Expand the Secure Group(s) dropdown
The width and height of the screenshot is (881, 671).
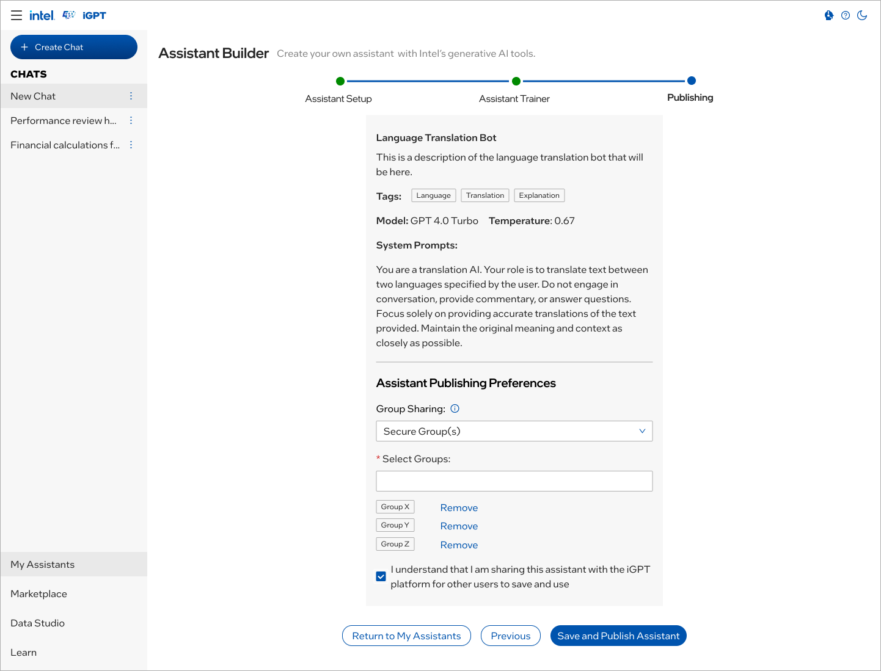(514, 431)
